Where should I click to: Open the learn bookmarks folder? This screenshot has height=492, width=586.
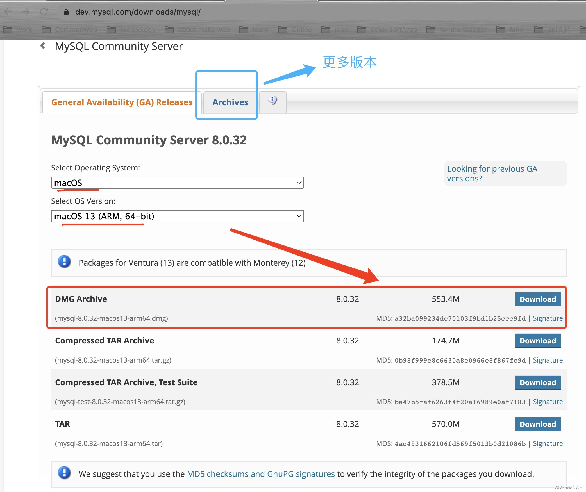pos(254,29)
